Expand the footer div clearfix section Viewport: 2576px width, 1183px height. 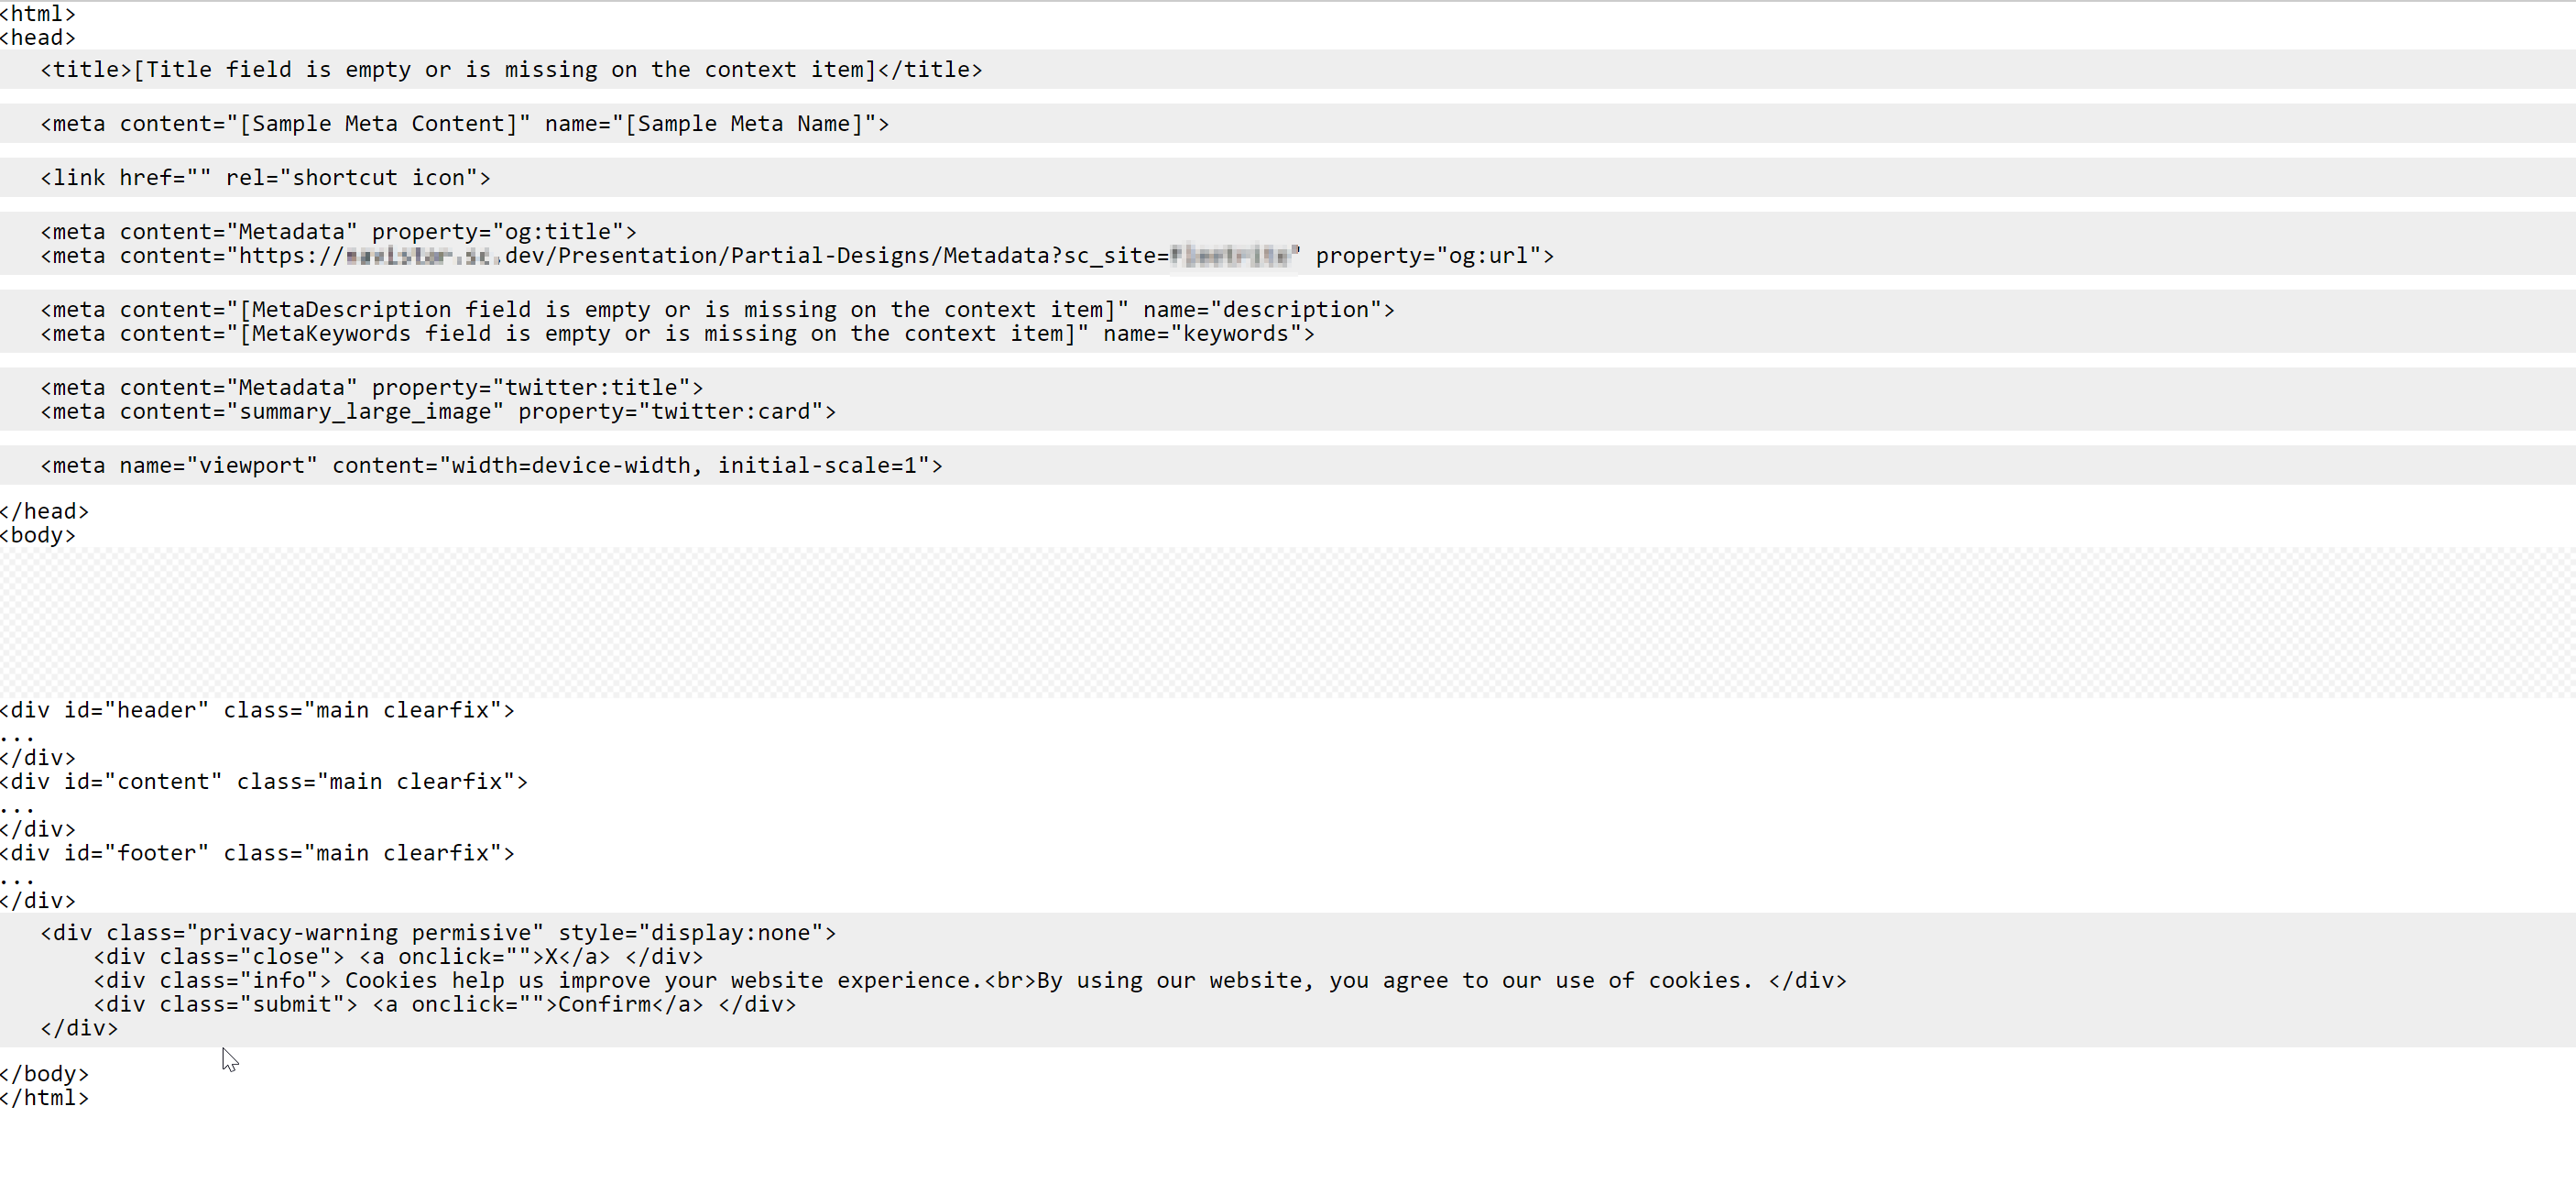click(13, 876)
